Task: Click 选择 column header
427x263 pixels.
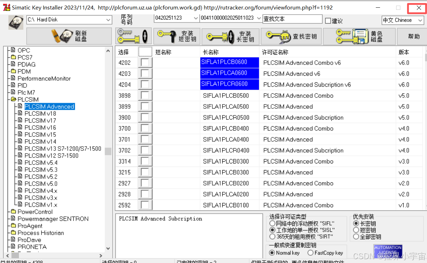Action: (123, 52)
